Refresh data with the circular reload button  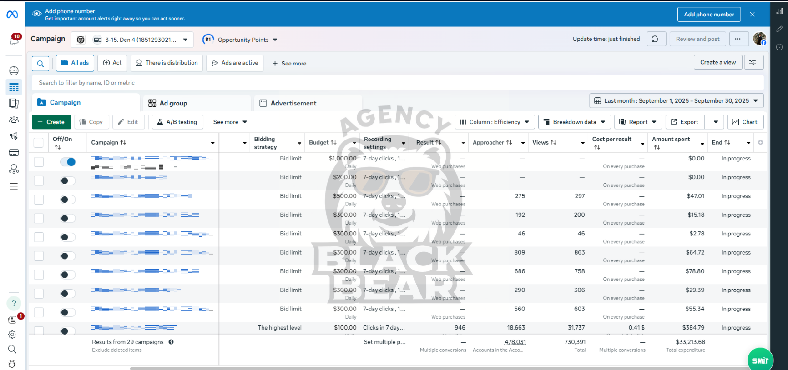tap(655, 39)
